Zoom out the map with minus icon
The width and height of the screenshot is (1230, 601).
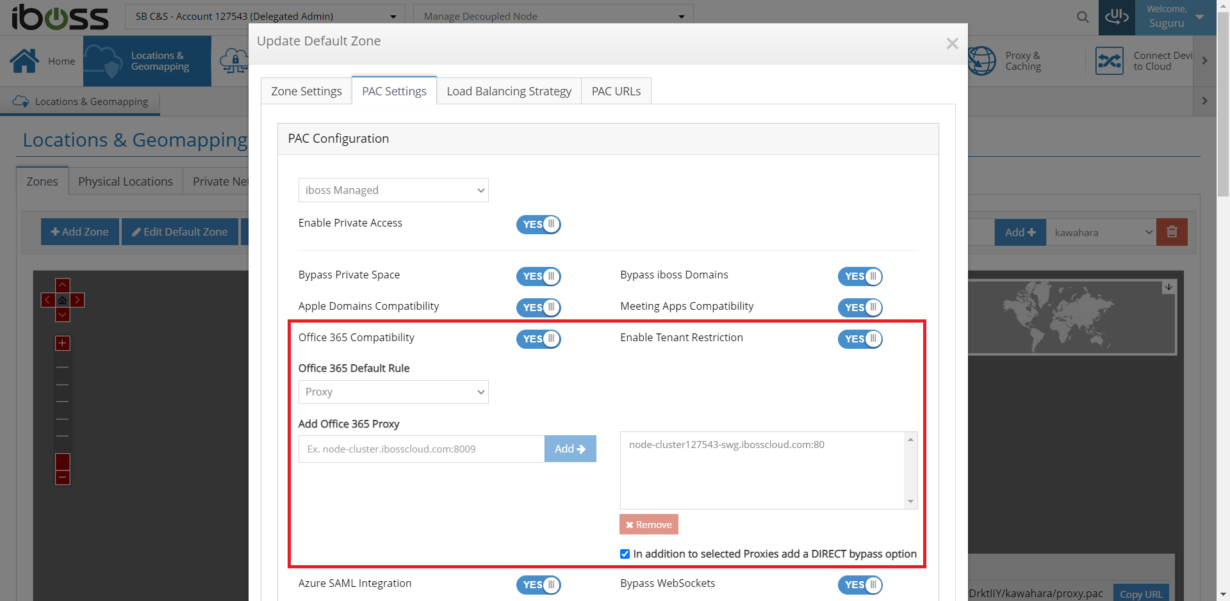pos(63,477)
